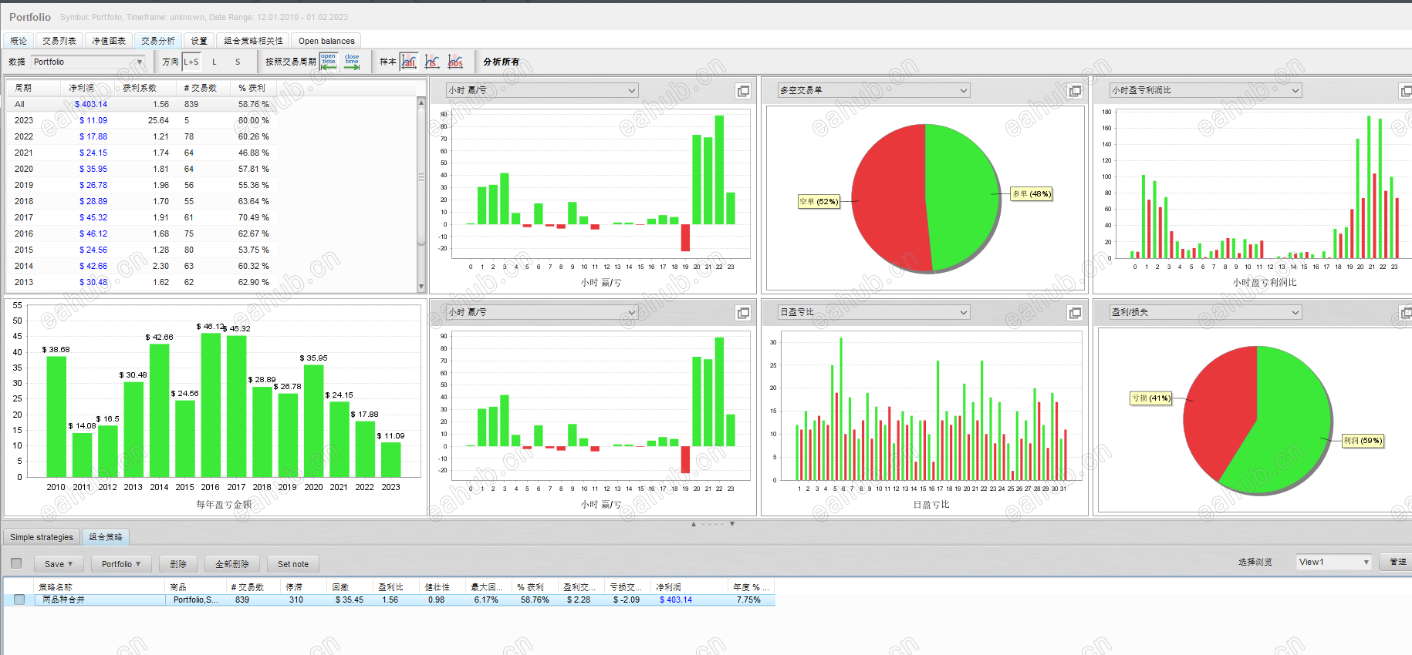The image size is (1412, 655).
Task: Switch to the 交易列表 tab
Action: point(59,41)
